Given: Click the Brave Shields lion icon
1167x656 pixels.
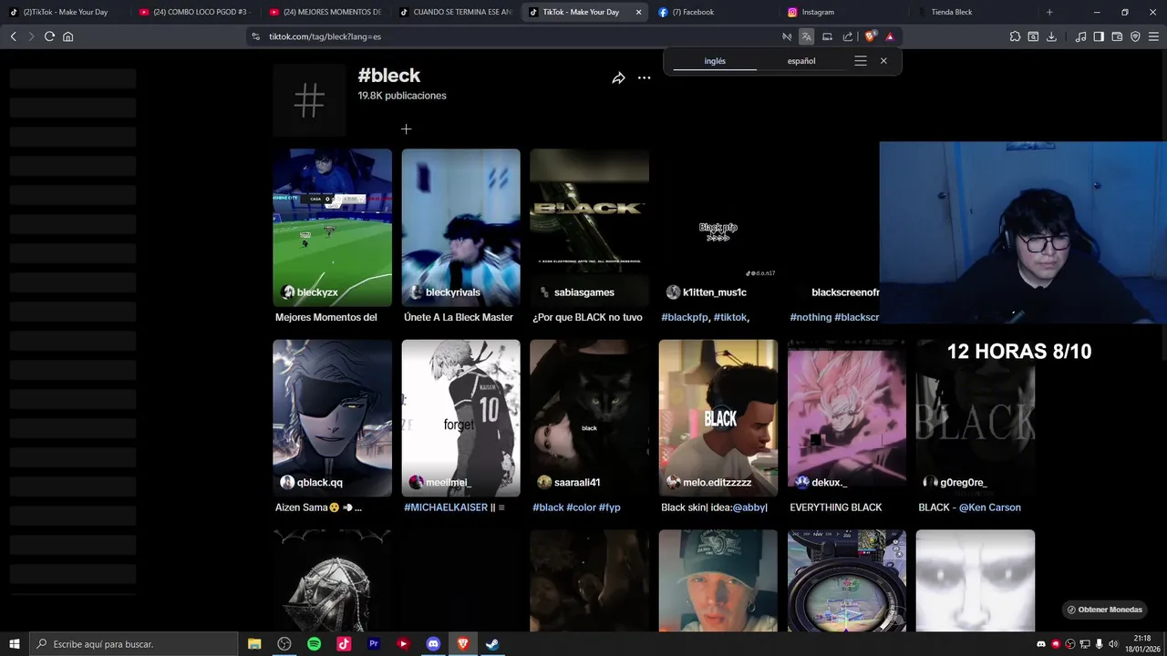Looking at the screenshot, I should pyautogui.click(x=870, y=36).
